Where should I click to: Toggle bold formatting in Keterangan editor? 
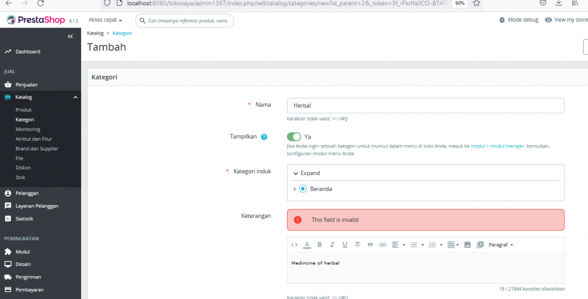click(319, 245)
